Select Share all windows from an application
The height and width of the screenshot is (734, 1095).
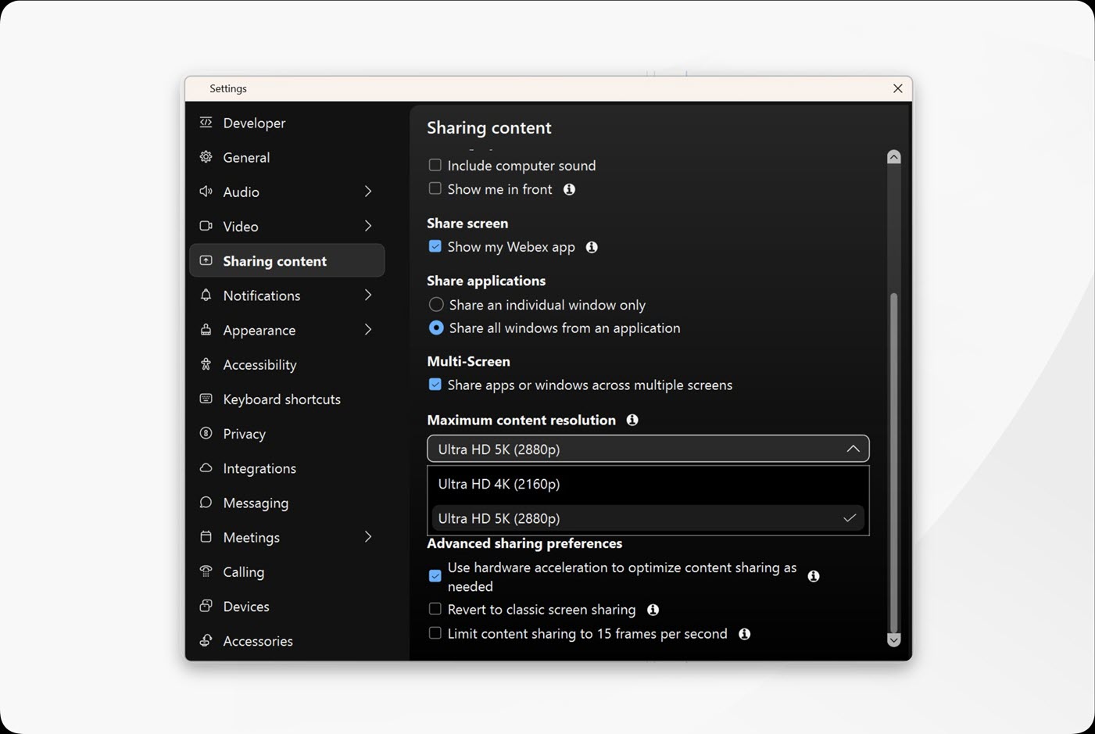click(x=436, y=328)
